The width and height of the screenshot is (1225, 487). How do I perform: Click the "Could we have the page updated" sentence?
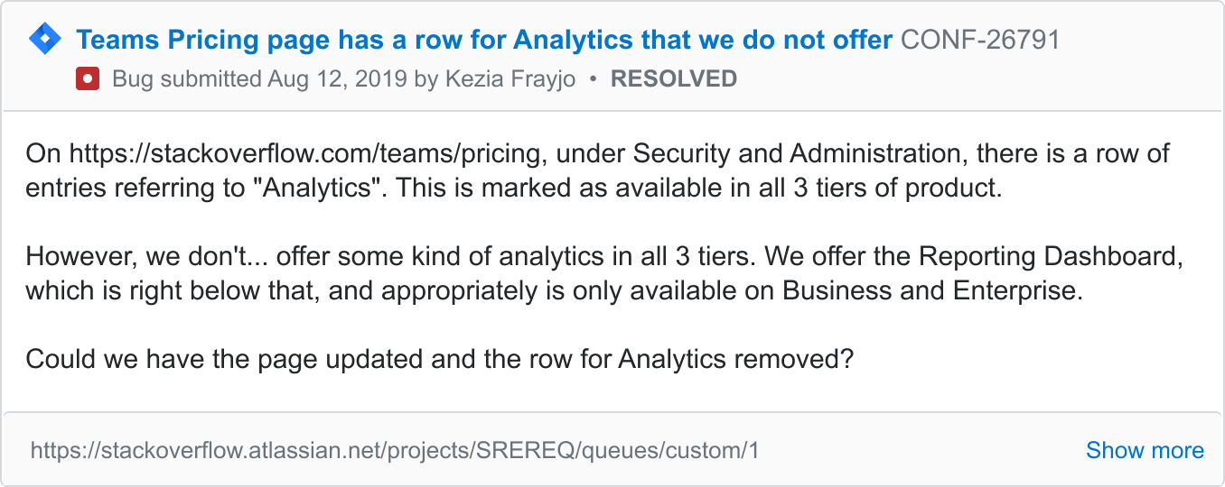[x=439, y=359]
